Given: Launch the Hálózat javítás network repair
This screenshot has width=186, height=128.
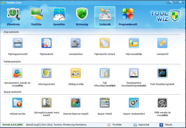Looking at the screenshot, I should click(17, 103).
